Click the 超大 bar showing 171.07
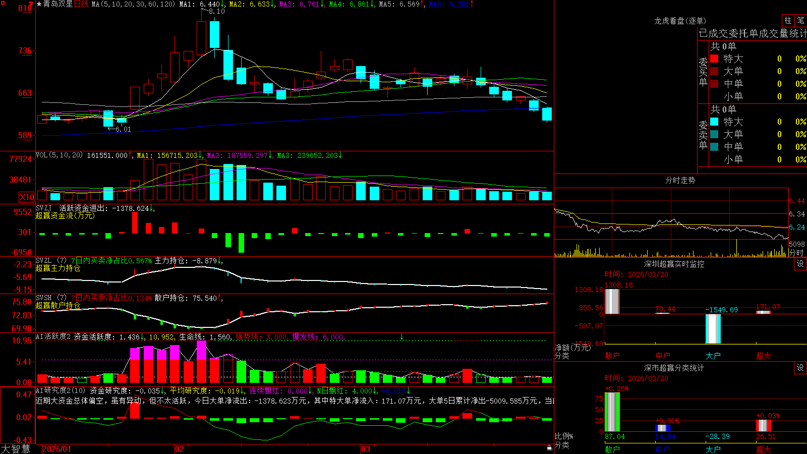Screen dimensions: 807x454 click(x=763, y=312)
